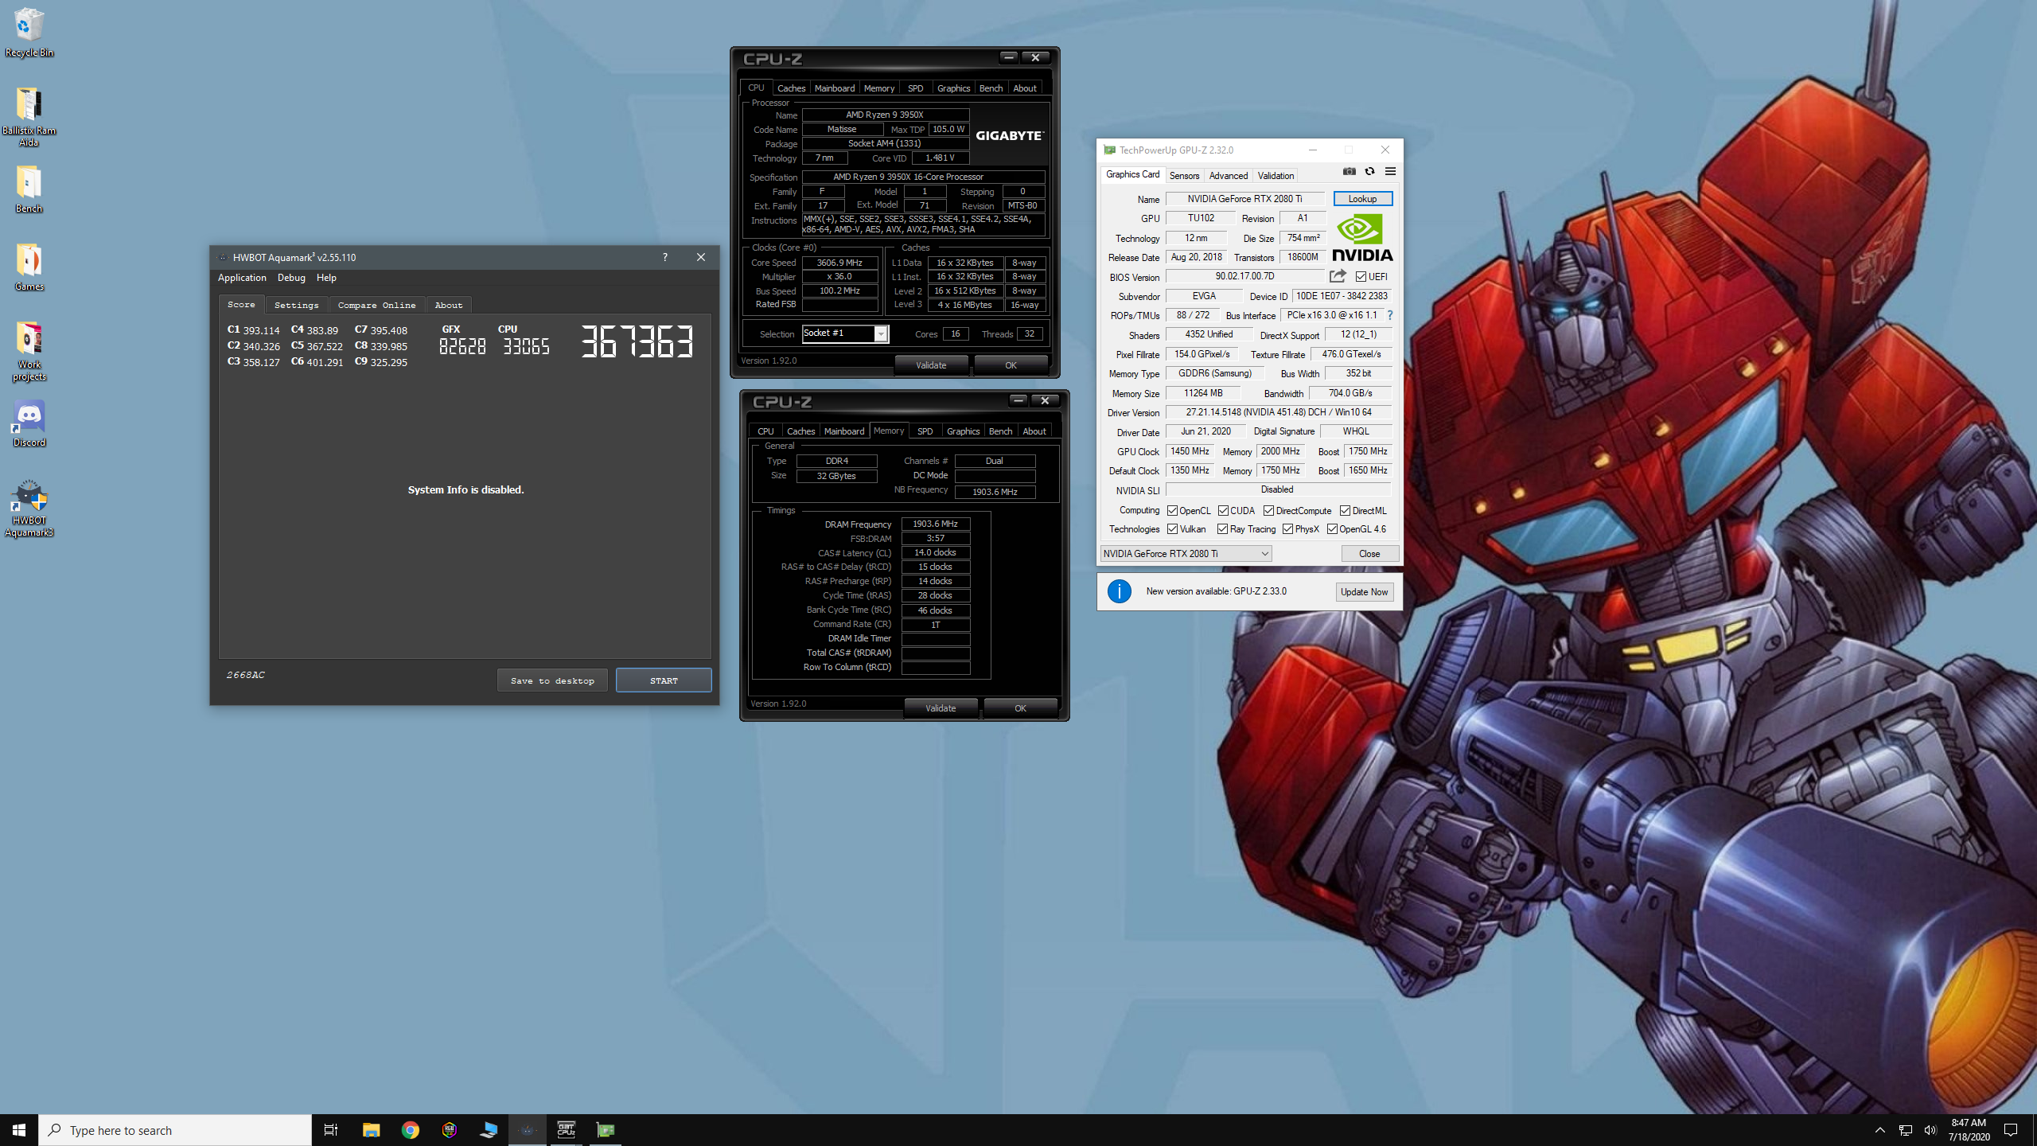Open the Help menu in Aquamark
Viewport: 2037px width, 1146px height.
[326, 278]
